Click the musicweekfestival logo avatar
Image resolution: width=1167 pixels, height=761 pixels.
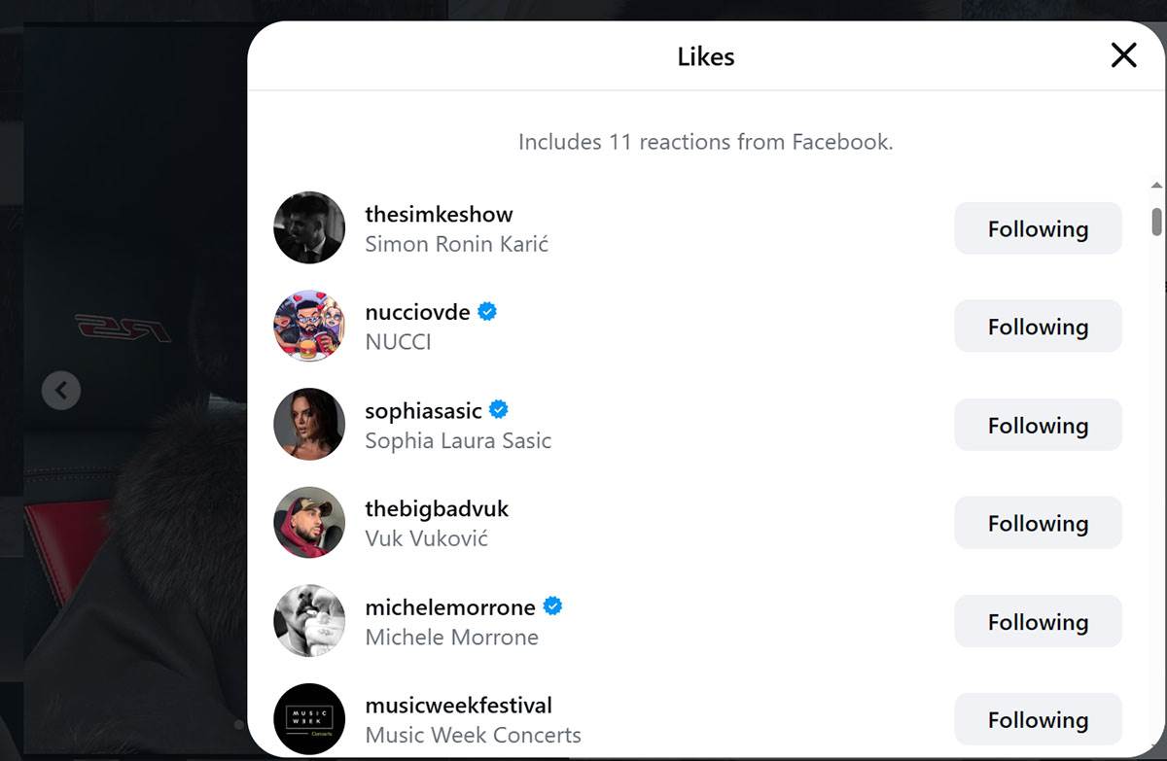point(309,718)
